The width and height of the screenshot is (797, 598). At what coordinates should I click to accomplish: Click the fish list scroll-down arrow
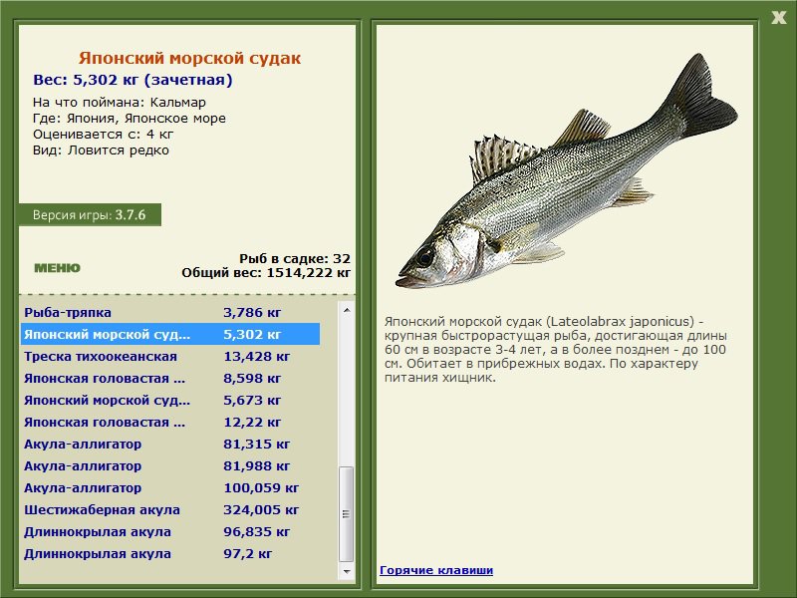point(347,573)
